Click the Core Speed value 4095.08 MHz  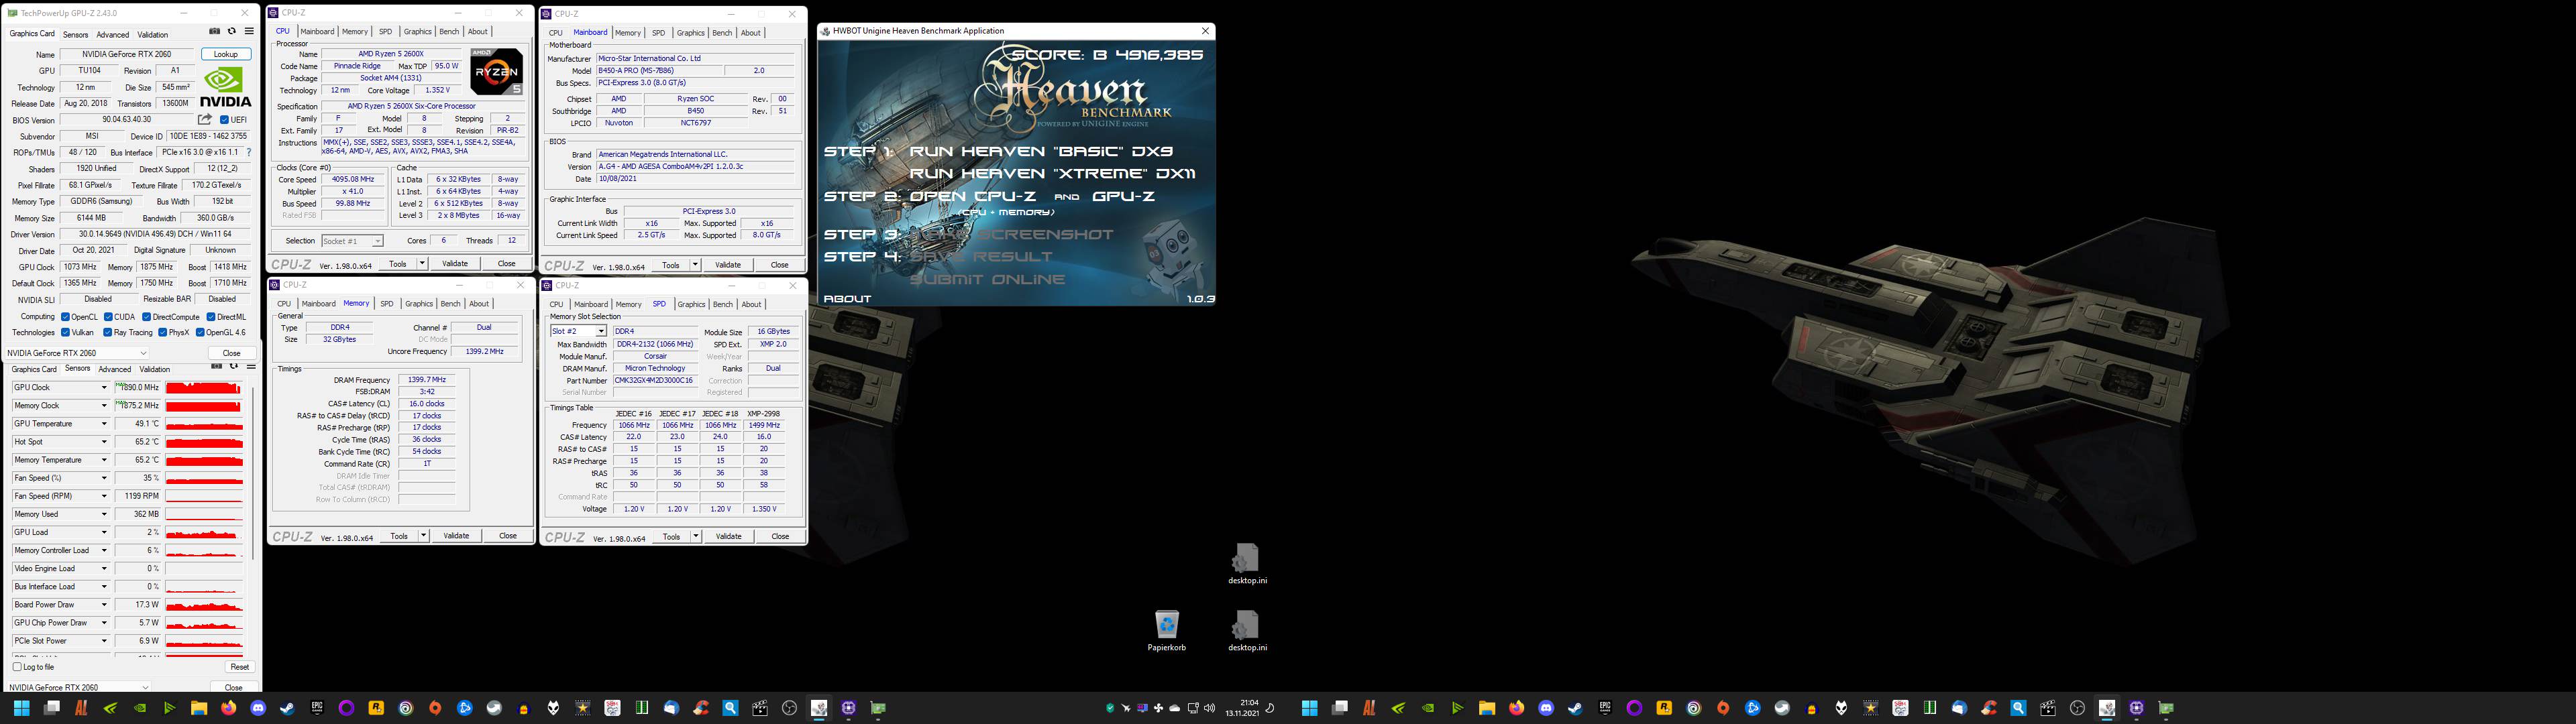(353, 180)
